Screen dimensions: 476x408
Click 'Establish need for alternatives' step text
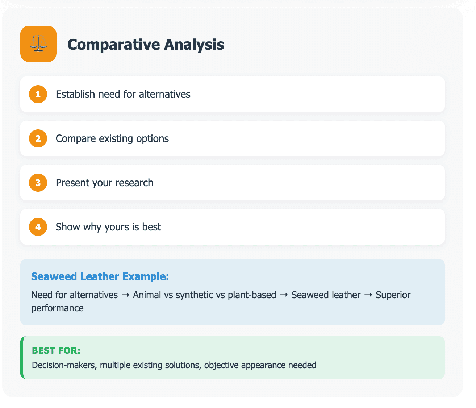(x=123, y=94)
